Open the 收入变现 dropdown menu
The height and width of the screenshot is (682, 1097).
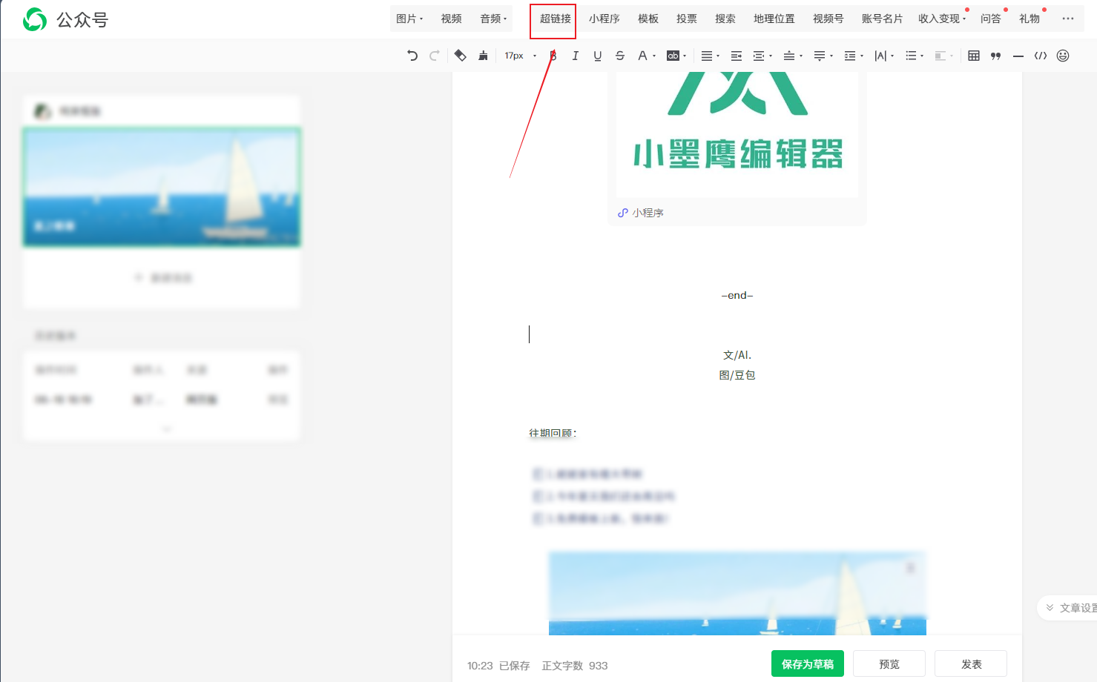click(x=942, y=19)
